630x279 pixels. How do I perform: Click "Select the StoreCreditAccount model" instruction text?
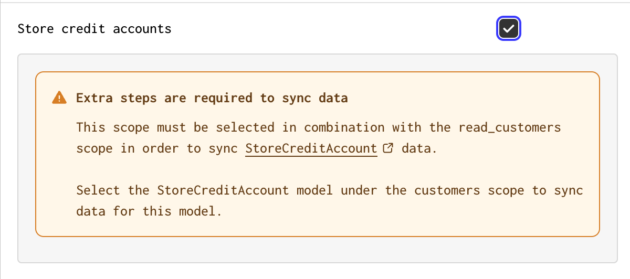(x=204, y=190)
